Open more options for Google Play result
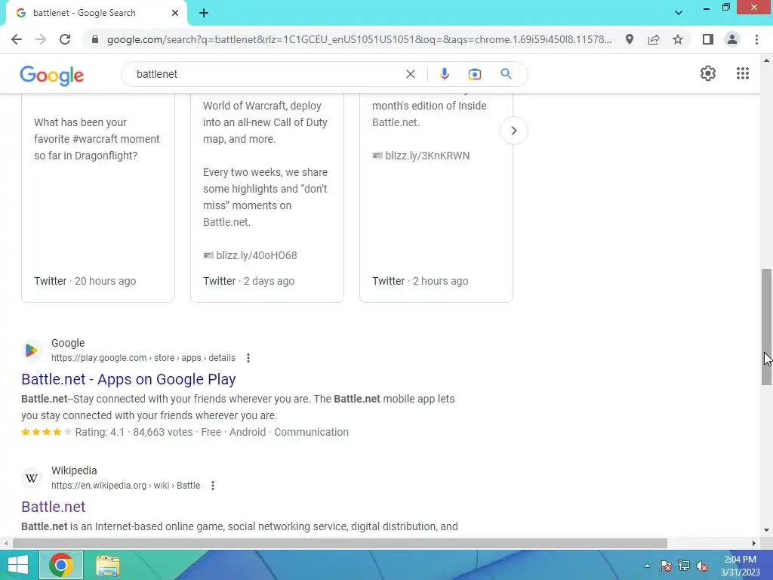Screen dimensions: 773x580 tap(248, 358)
